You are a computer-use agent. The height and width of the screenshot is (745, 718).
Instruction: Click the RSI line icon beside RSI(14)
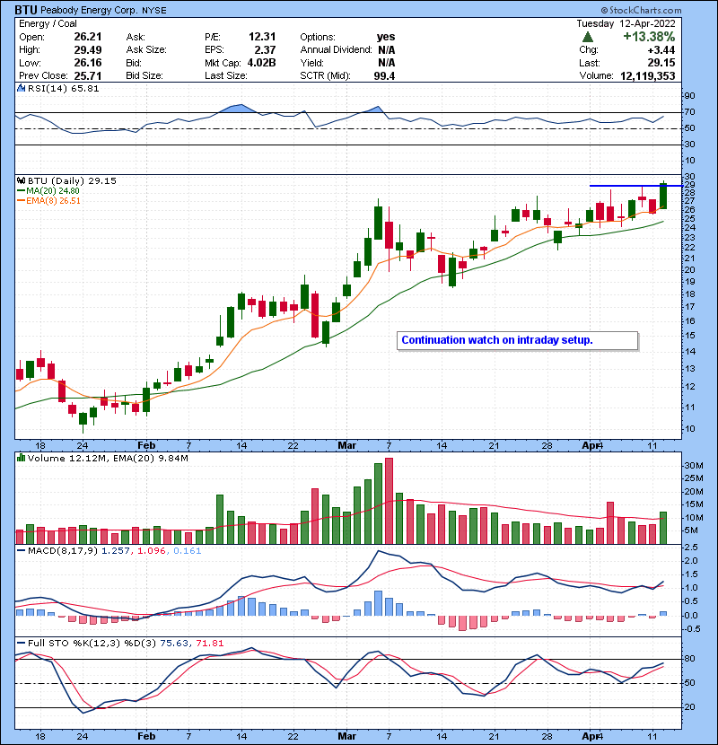(21, 88)
